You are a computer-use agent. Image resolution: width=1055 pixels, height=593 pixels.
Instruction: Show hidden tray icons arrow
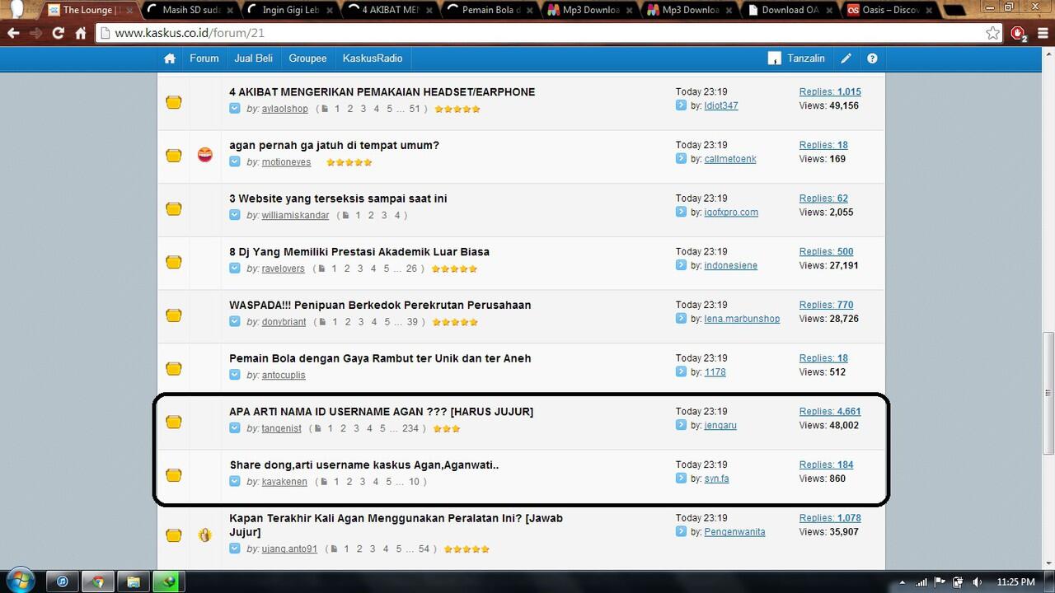pos(902,581)
